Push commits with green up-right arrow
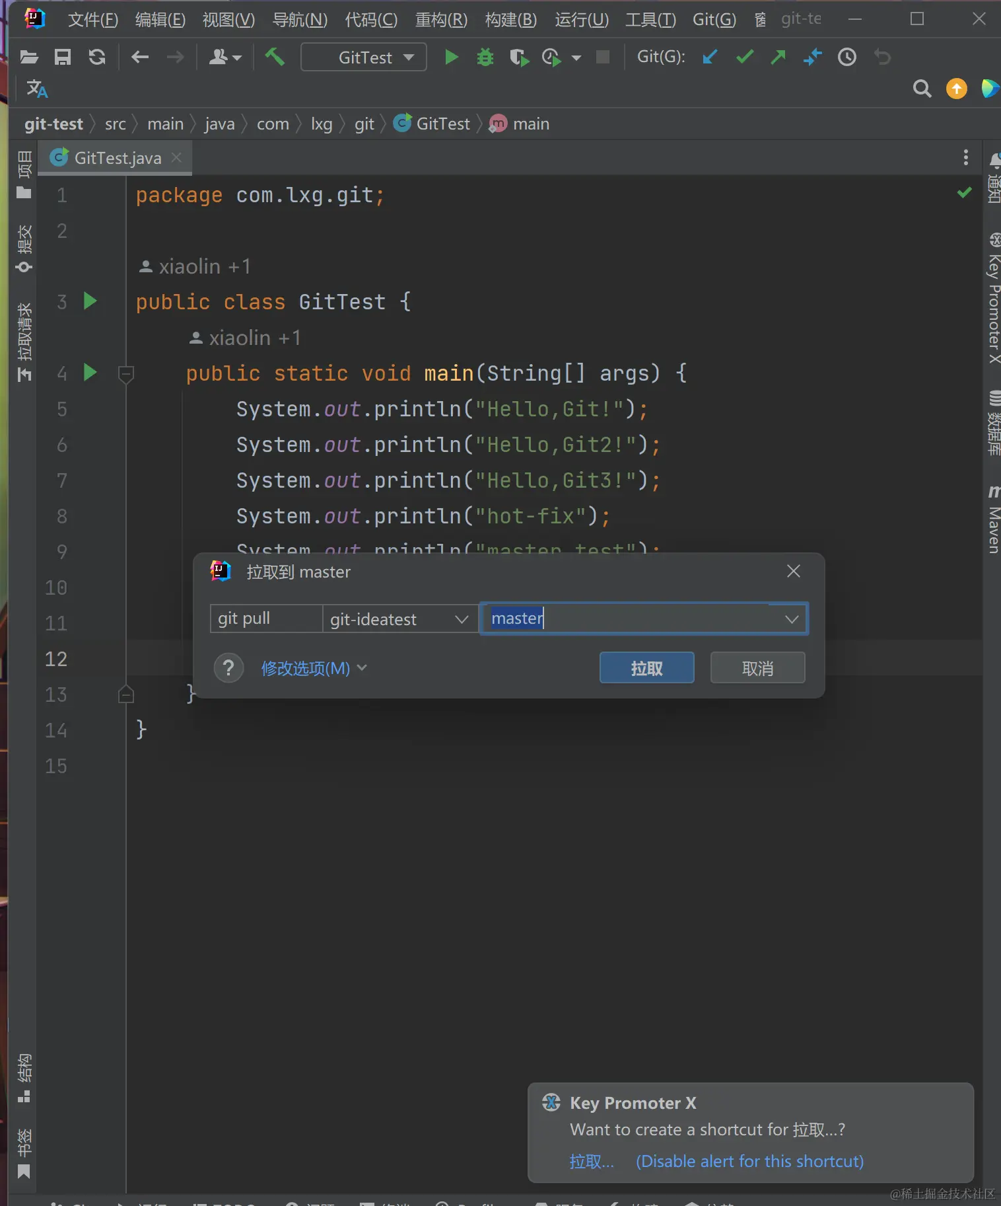 click(x=778, y=57)
